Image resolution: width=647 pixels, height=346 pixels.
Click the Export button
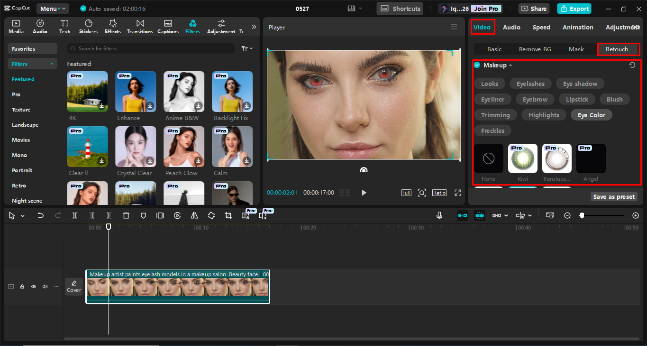click(x=574, y=9)
